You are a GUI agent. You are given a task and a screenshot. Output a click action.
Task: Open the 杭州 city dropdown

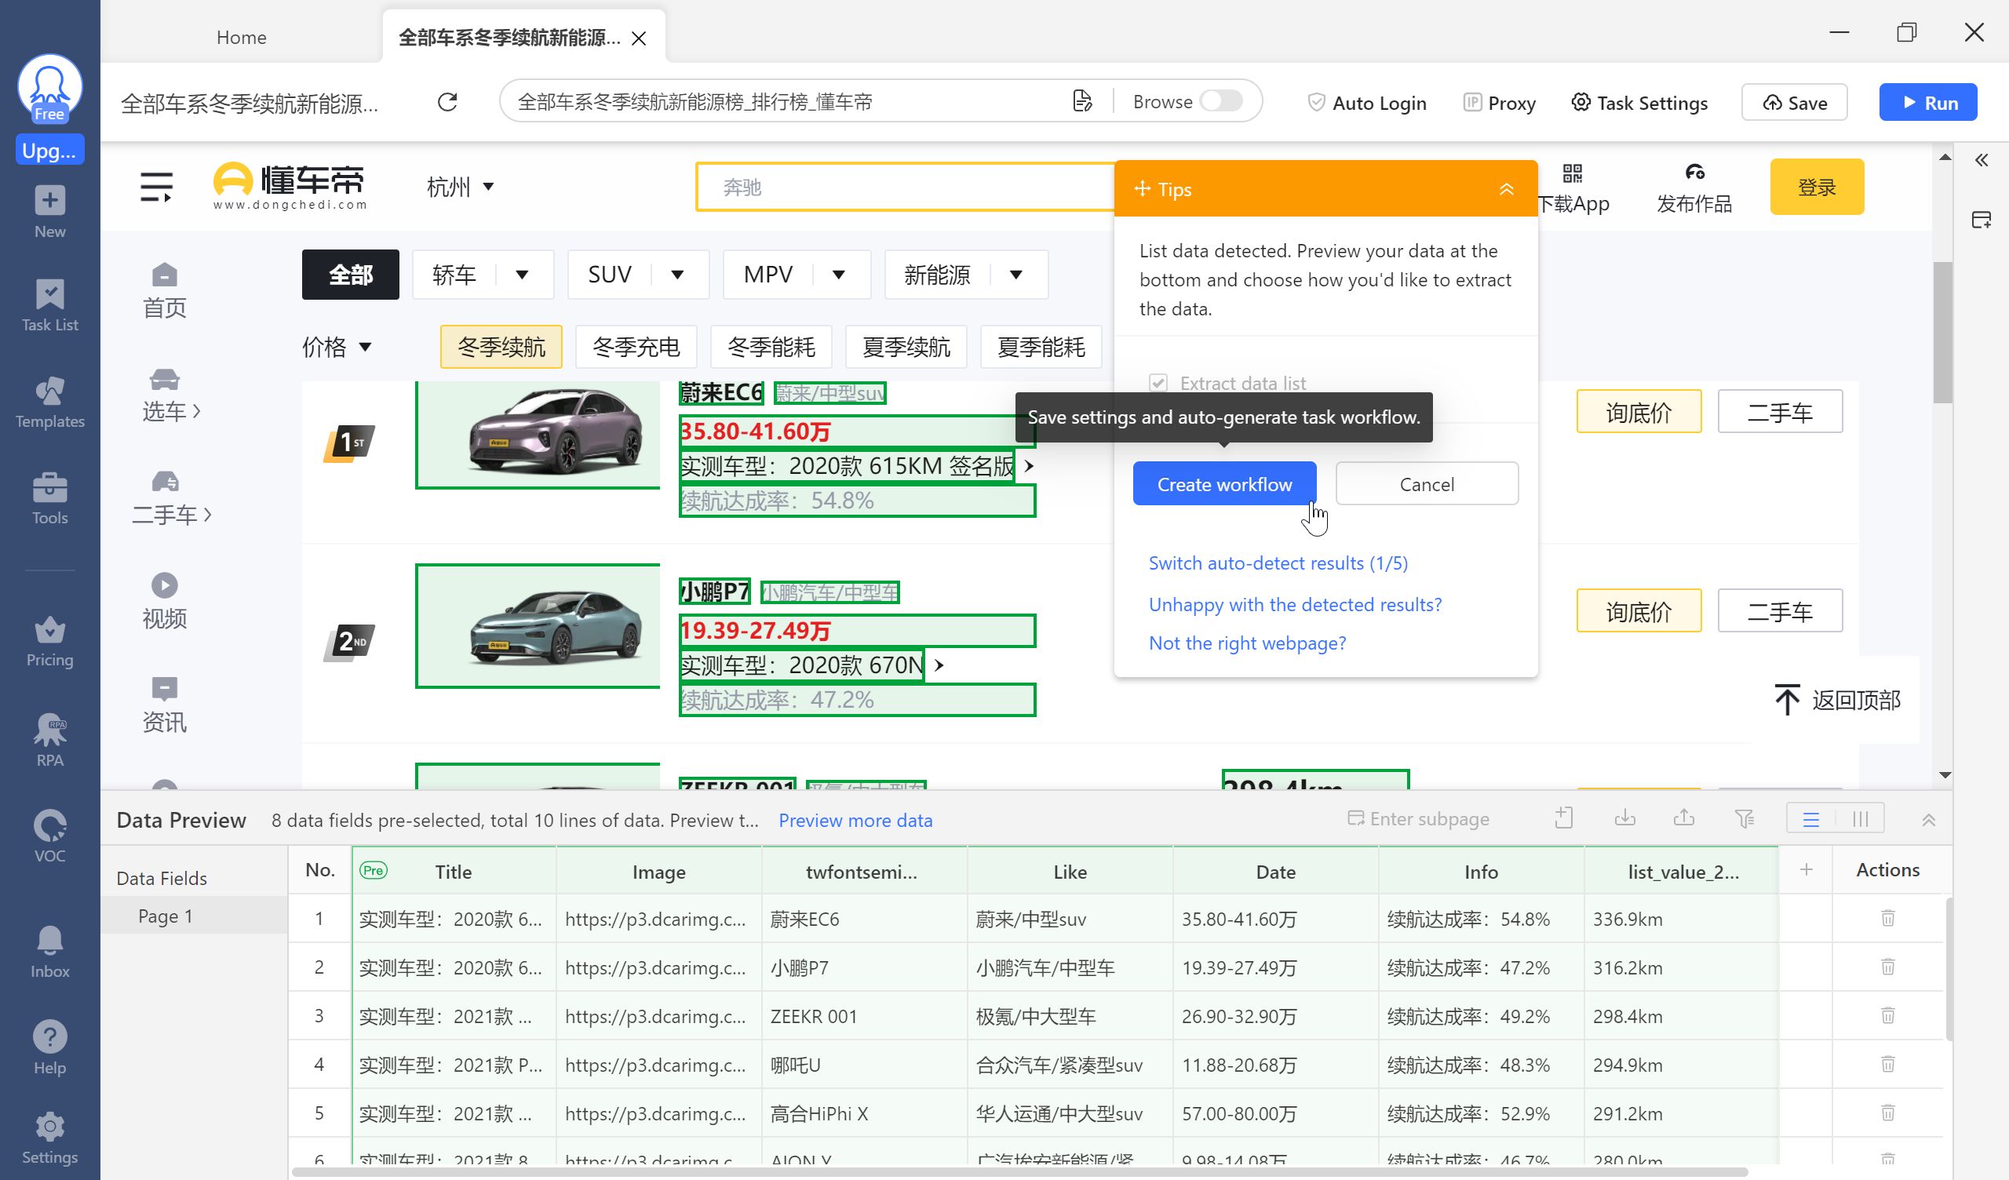click(x=460, y=188)
